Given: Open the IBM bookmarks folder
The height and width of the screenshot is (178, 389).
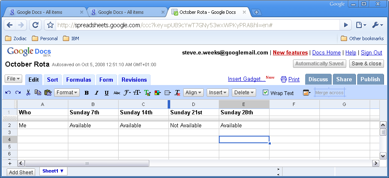Looking at the screenshot, I should [71, 39].
